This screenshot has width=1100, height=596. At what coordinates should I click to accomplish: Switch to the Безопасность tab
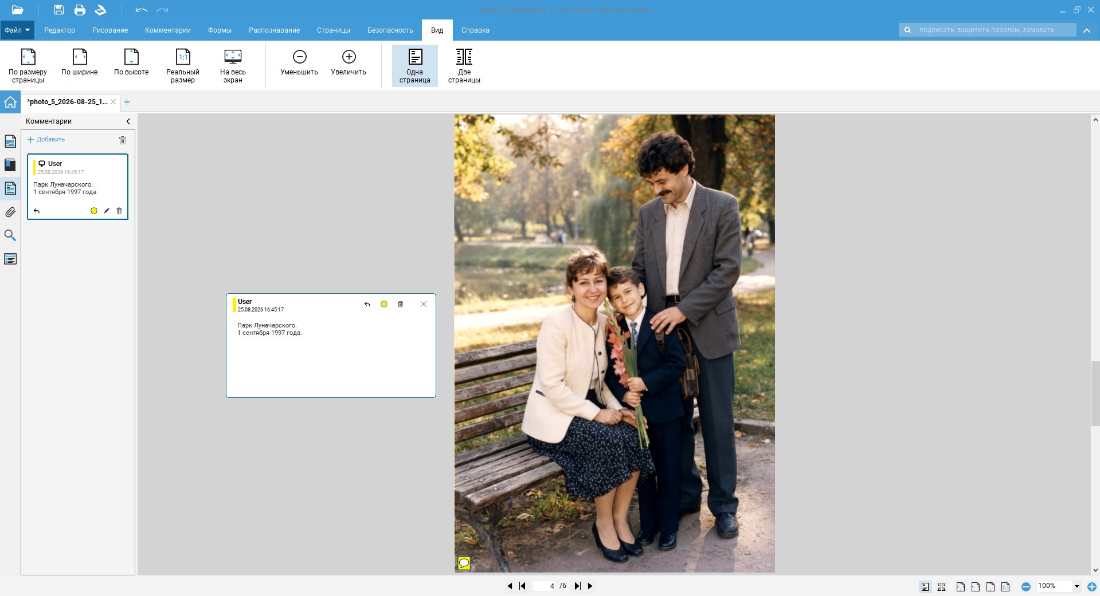pyautogui.click(x=390, y=30)
